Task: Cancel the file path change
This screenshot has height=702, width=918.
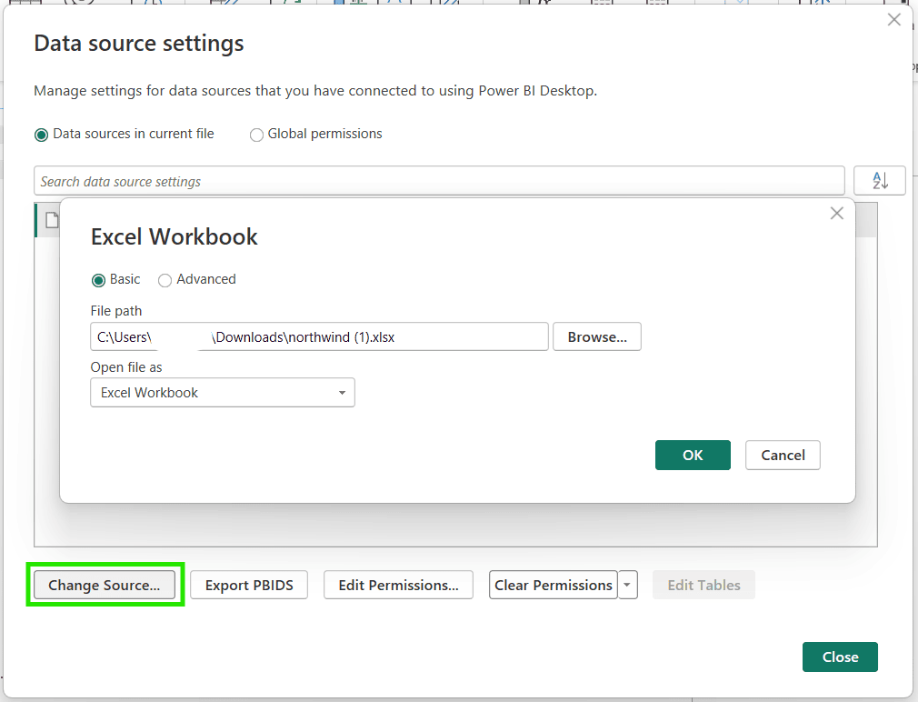Action: coord(783,455)
